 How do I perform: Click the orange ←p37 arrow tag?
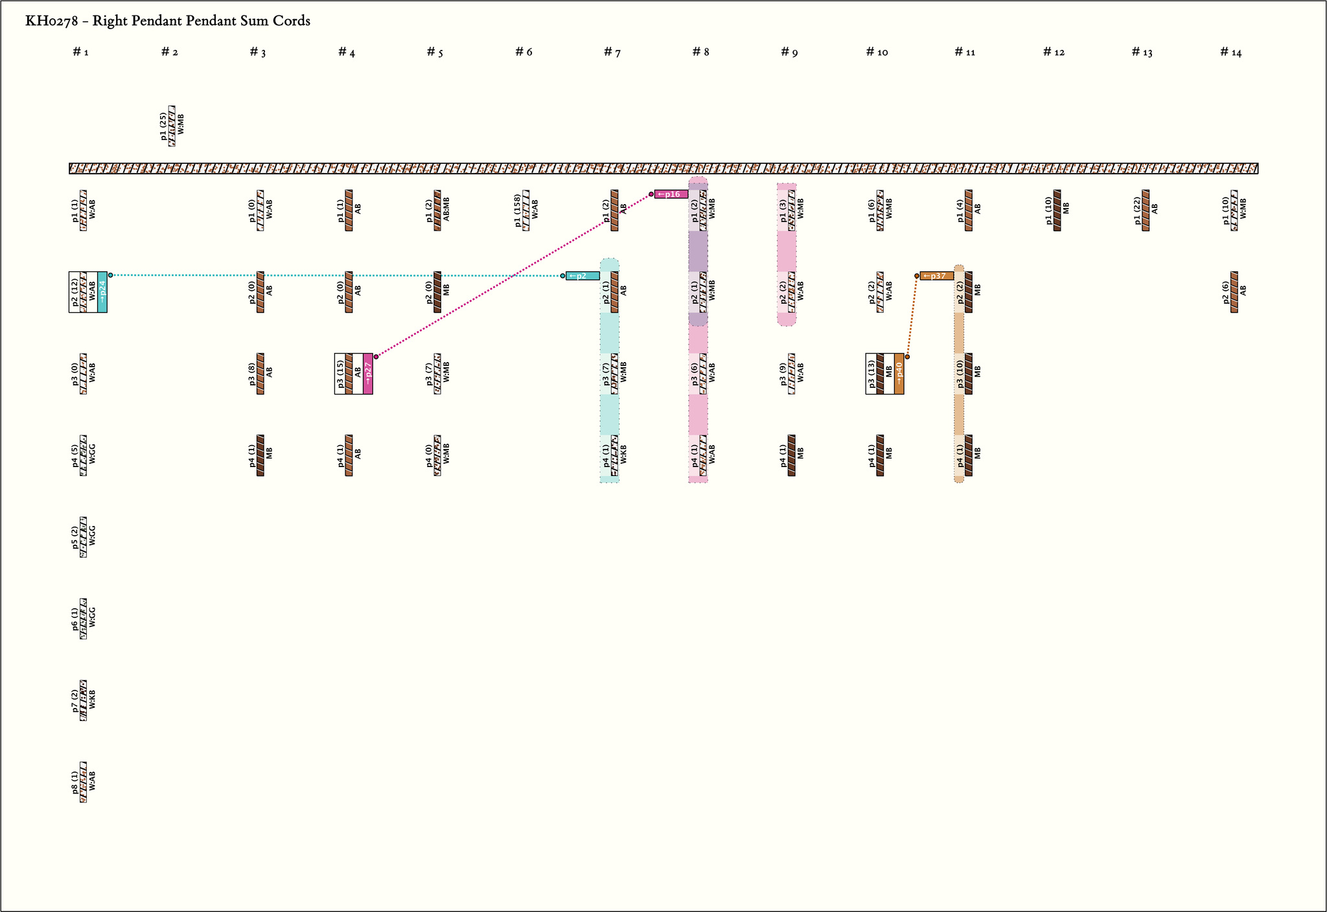point(936,276)
